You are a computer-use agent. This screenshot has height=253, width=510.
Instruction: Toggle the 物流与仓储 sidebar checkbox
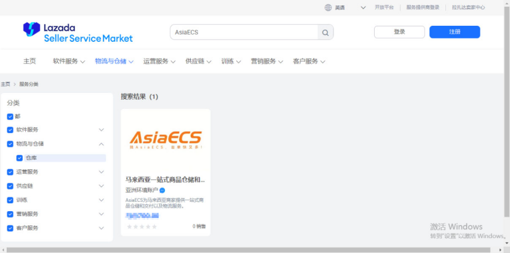click(10, 144)
